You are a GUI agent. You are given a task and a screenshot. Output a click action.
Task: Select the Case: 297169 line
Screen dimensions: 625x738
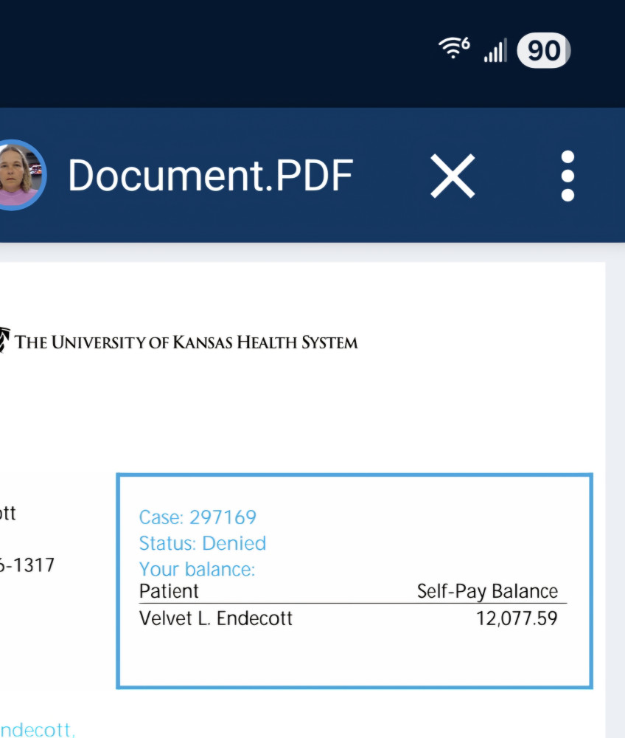click(x=198, y=517)
